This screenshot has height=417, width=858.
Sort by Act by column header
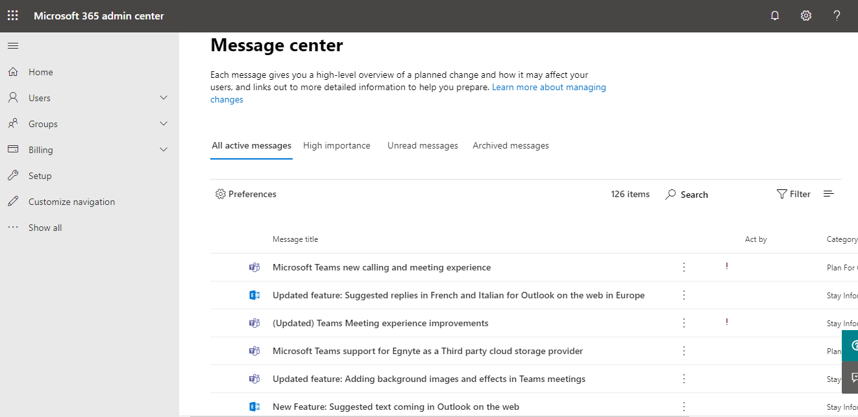point(756,239)
